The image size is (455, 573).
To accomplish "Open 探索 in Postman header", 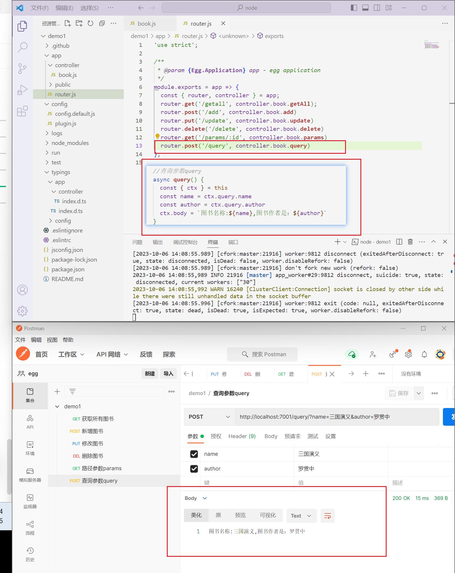I will coord(169,354).
